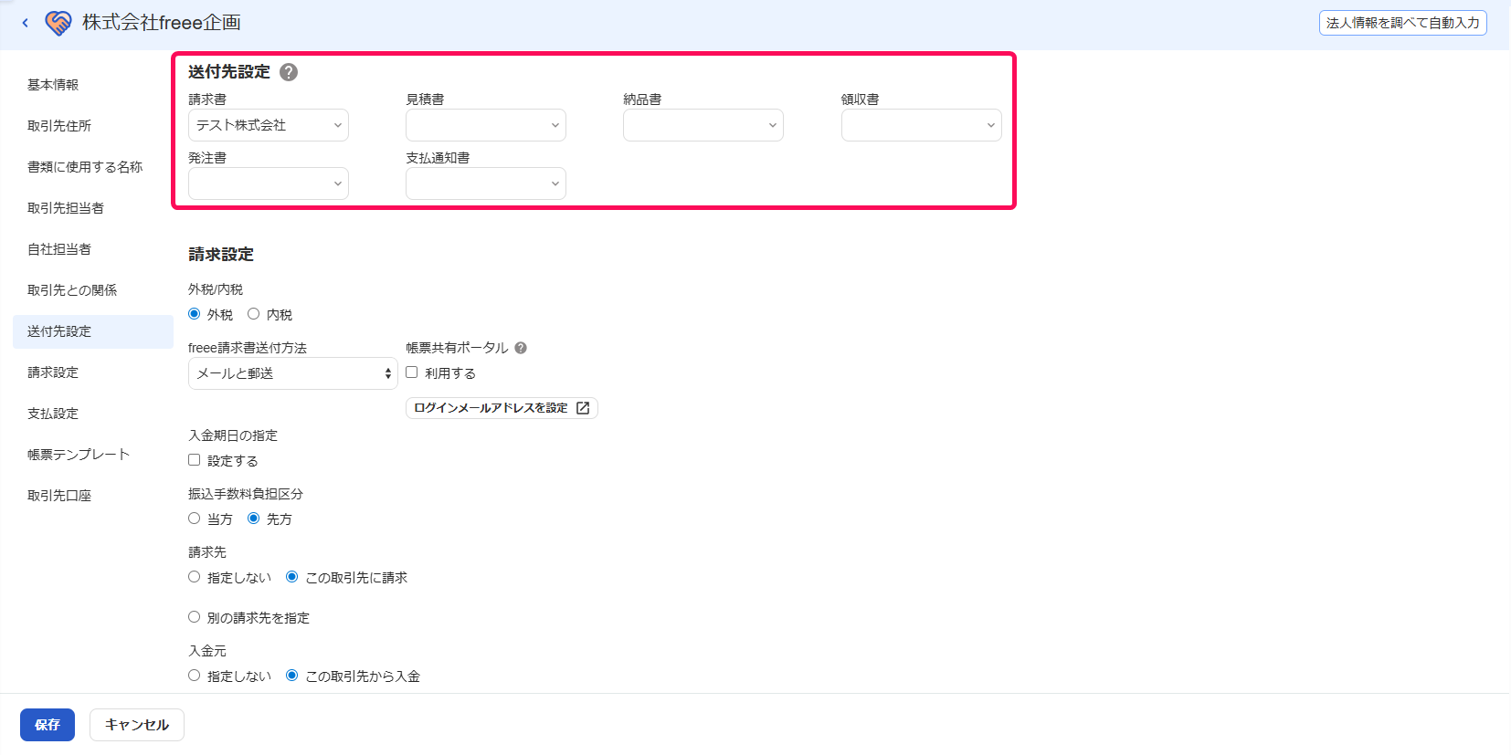Select 外税 radio button
The width and height of the screenshot is (1511, 755).
click(195, 314)
